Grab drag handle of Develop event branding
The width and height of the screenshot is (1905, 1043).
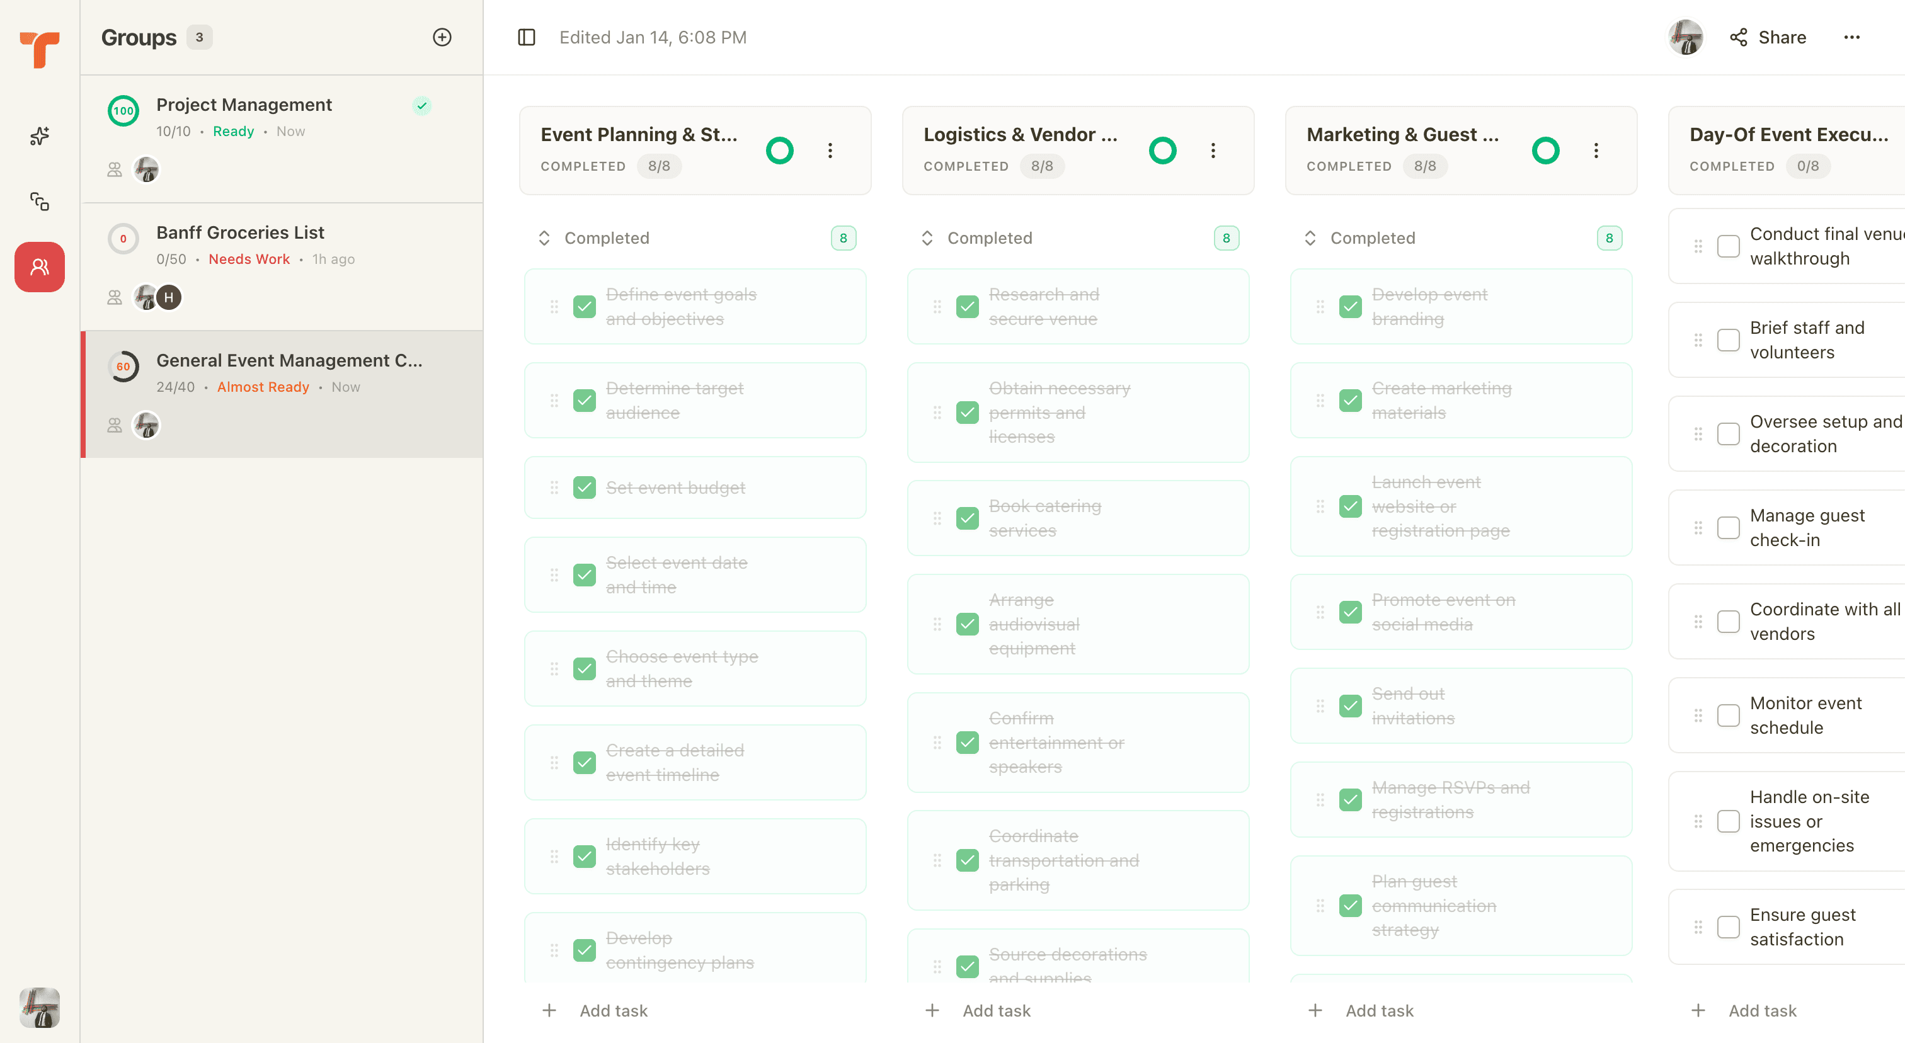[x=1320, y=307]
